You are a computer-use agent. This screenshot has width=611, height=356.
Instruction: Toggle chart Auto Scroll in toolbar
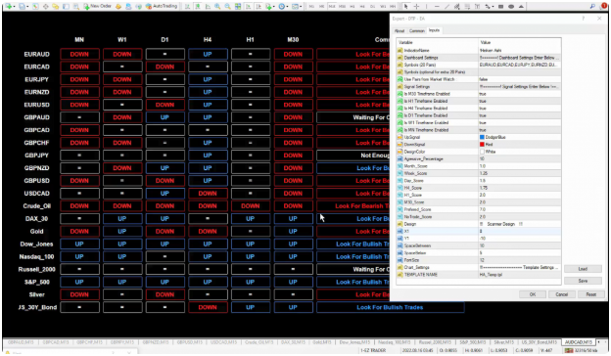[x=248, y=6]
